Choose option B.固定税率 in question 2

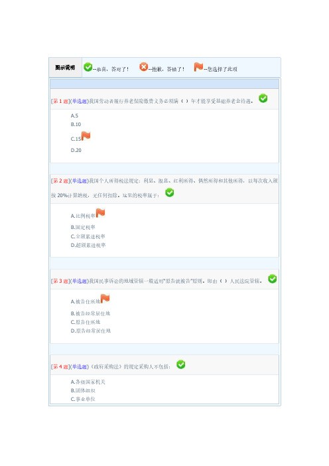click(83, 227)
